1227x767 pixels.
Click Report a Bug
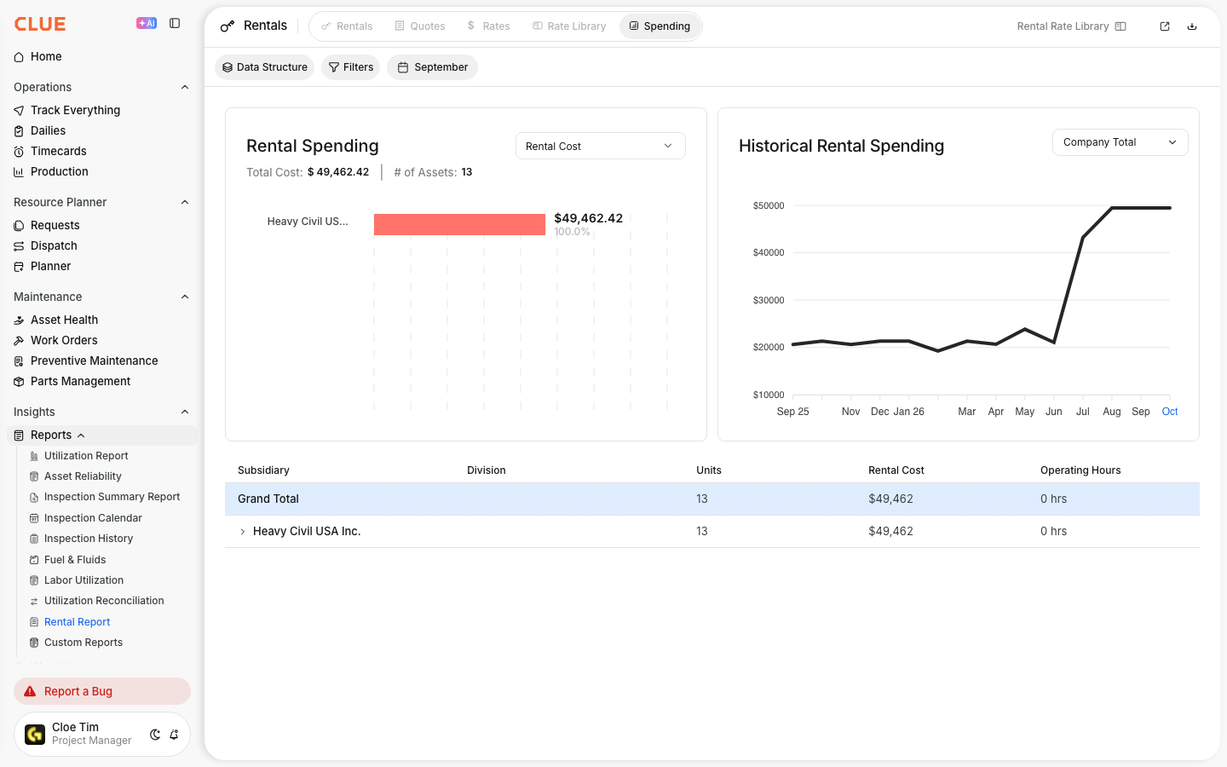[102, 691]
